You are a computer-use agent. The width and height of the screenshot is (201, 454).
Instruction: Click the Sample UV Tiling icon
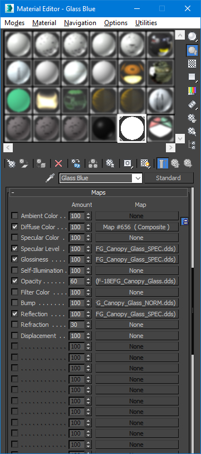pyautogui.click(x=192, y=77)
